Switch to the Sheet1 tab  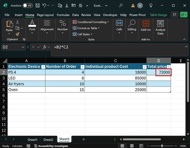click(x=32, y=140)
